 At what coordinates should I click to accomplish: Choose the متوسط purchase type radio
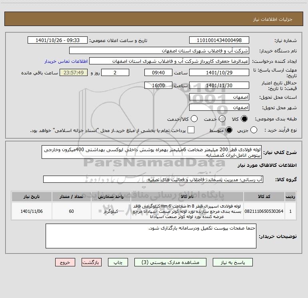tap(229, 130)
